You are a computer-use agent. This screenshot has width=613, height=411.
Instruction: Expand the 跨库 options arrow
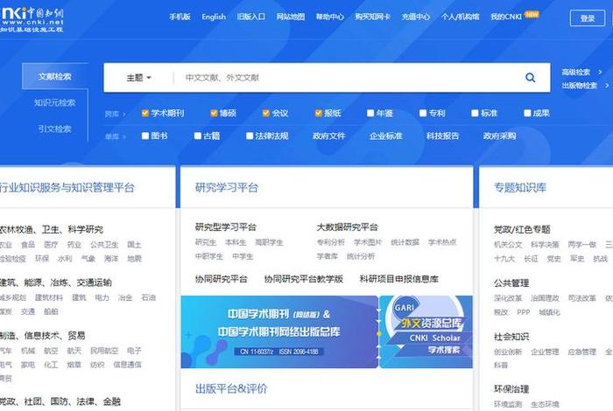point(124,114)
